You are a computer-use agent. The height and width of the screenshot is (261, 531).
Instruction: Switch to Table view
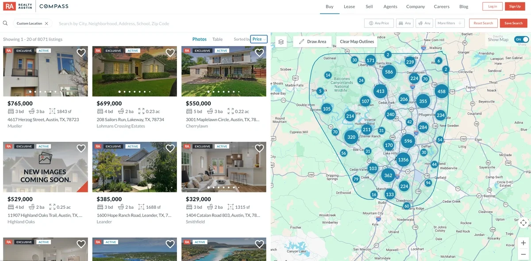point(217,39)
